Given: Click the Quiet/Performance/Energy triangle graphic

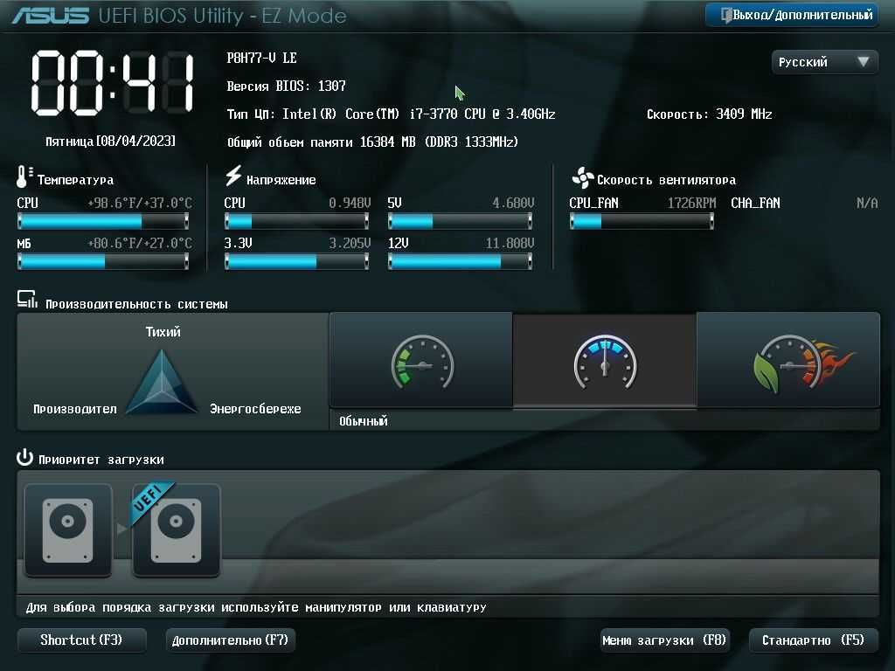Looking at the screenshot, I should point(162,382).
